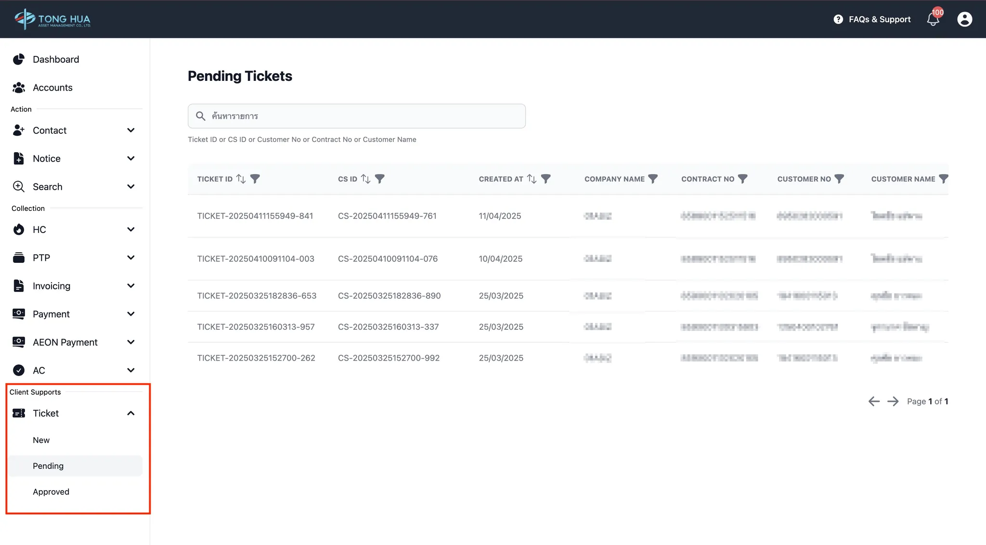Sort by Created At arrows
This screenshot has width=986, height=545.
pyautogui.click(x=532, y=179)
